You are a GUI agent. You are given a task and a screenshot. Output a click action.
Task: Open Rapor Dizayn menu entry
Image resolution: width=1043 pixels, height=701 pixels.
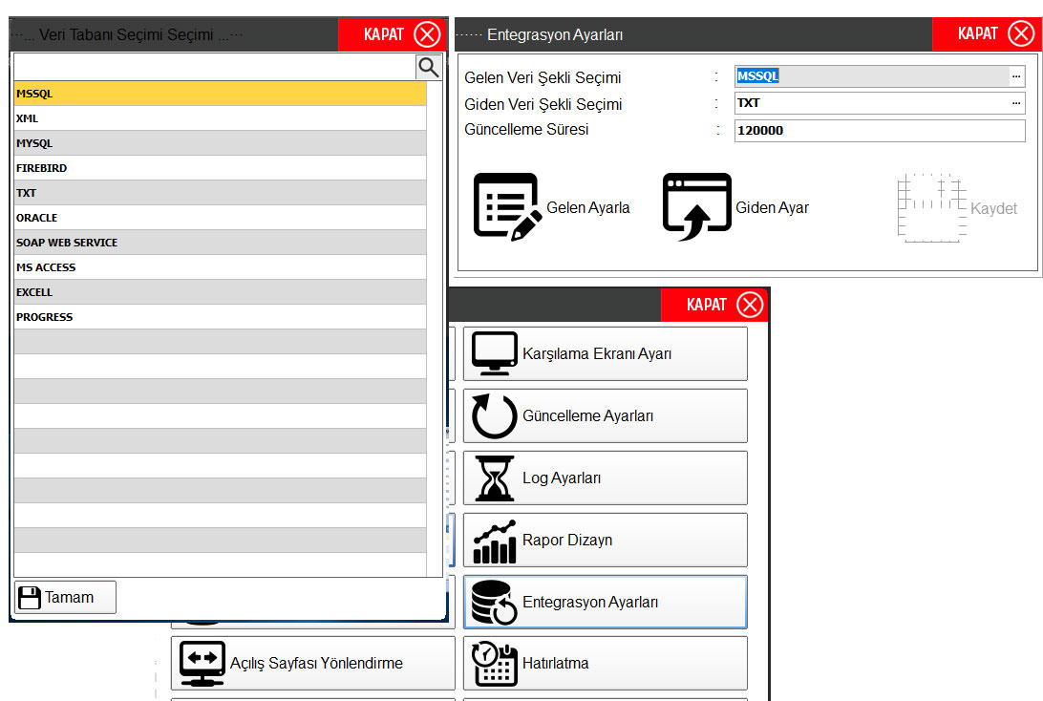pos(606,540)
